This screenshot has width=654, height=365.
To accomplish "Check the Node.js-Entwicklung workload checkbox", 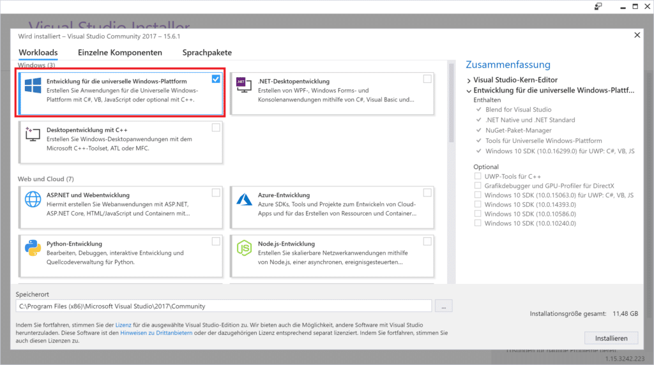I will (427, 241).
